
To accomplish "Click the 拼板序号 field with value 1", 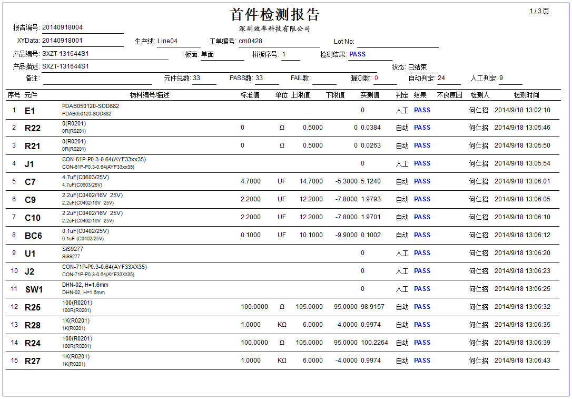I will (284, 54).
